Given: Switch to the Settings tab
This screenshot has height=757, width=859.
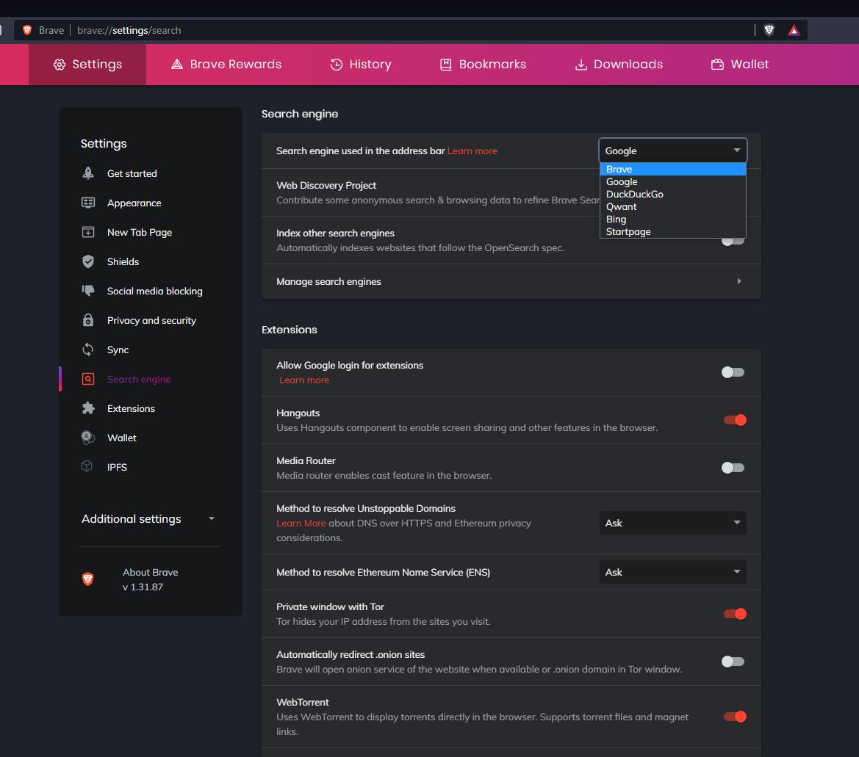Looking at the screenshot, I should coord(87,65).
